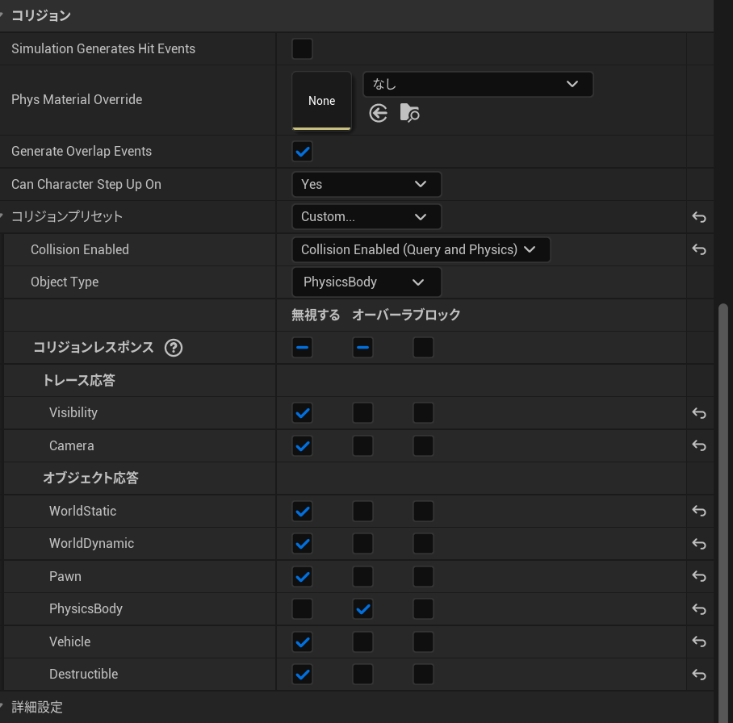
Task: Reset PhysicsBody object response to default
Action: 699,609
